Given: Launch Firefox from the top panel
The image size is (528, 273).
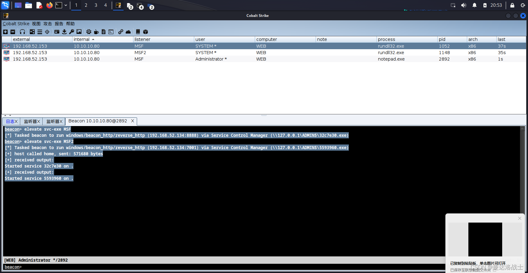Looking at the screenshot, I should pos(49,5).
